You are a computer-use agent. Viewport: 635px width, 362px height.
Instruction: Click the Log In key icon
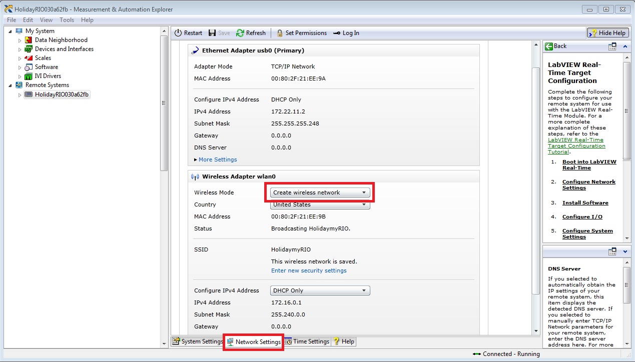(x=337, y=33)
